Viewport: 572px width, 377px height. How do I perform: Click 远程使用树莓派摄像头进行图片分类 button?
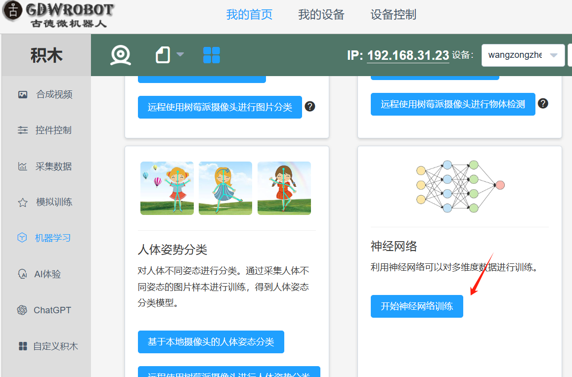coord(220,107)
